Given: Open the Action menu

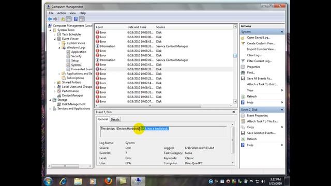Looking at the screenshot, I should point(62,13).
